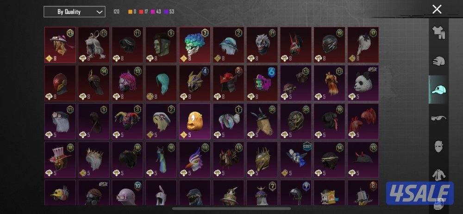This screenshot has height=214, width=463.
Task: Open the By Quality sort dropdown
Action: click(x=75, y=12)
